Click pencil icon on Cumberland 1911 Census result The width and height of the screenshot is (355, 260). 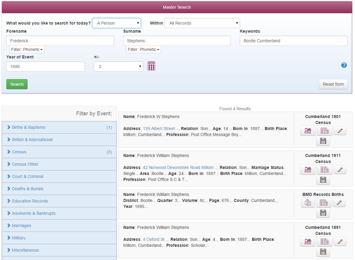(340, 169)
